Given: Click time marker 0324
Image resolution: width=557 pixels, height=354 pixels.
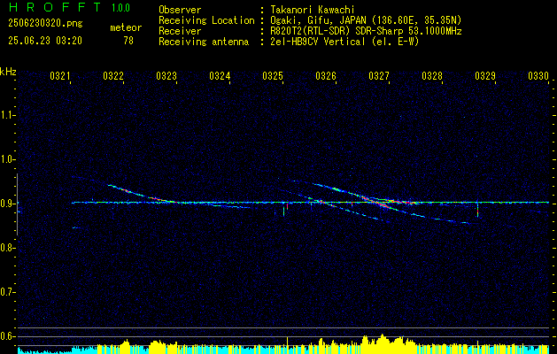Looking at the screenshot, I should pos(220,75).
